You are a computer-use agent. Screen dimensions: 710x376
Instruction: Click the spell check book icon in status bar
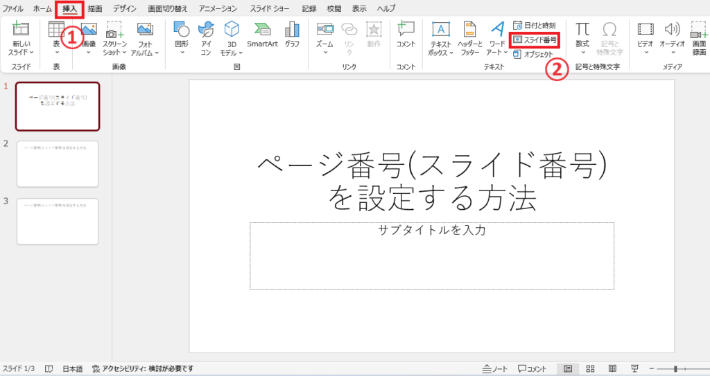(49, 369)
